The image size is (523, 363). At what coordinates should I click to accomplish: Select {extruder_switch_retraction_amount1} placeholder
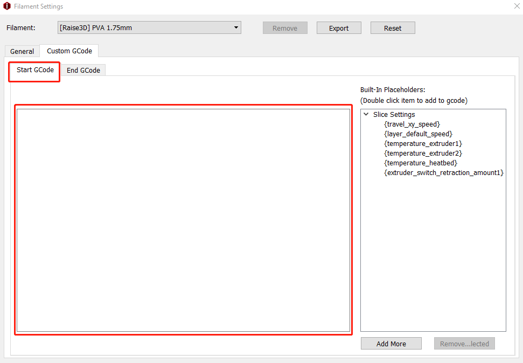pos(443,172)
